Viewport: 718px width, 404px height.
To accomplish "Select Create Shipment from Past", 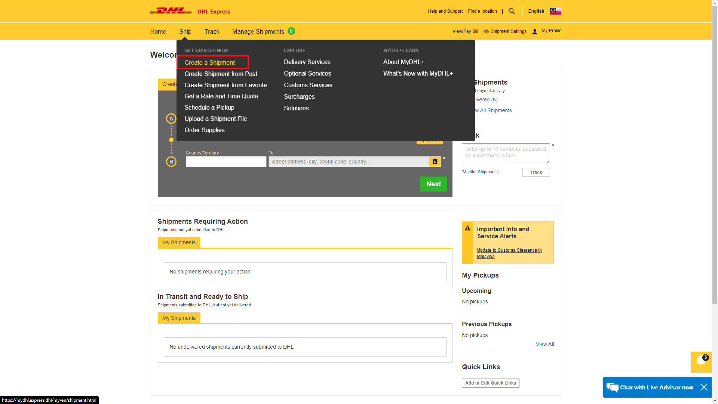I will pos(221,74).
